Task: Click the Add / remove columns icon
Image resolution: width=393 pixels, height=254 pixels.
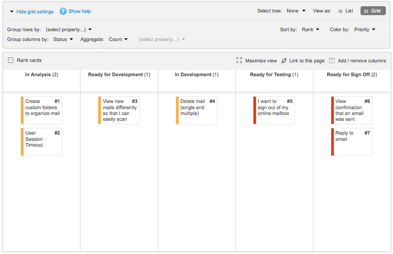Action: point(332,61)
